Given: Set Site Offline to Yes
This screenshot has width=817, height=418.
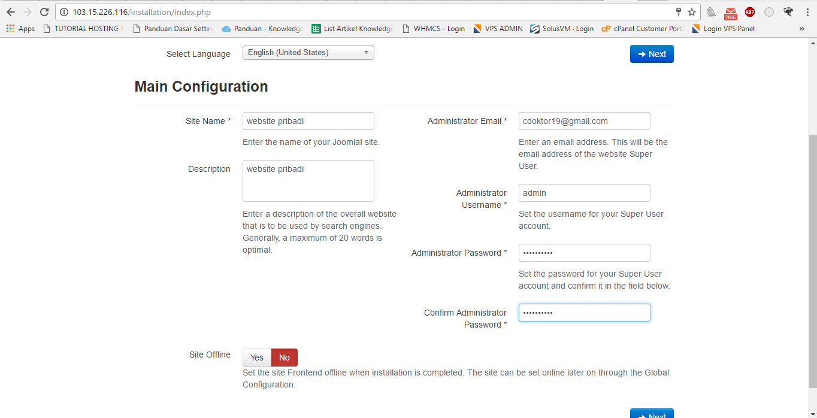Looking at the screenshot, I should (x=257, y=358).
